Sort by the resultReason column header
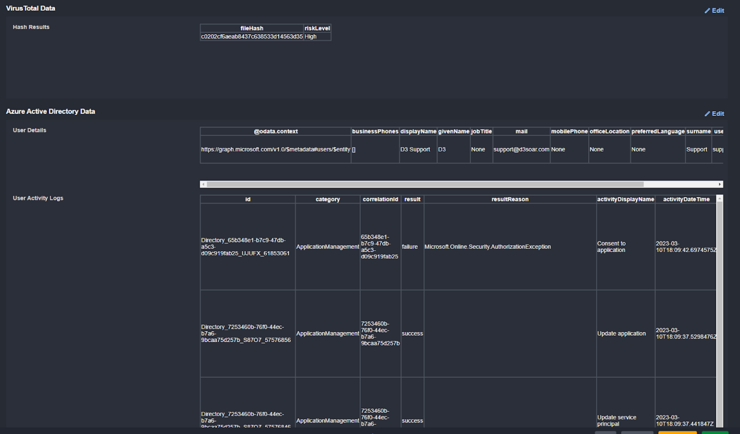Viewport: 740px width, 434px height. tap(510, 199)
